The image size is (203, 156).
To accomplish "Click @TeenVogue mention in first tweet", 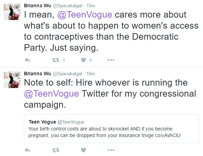I will (x=85, y=14).
